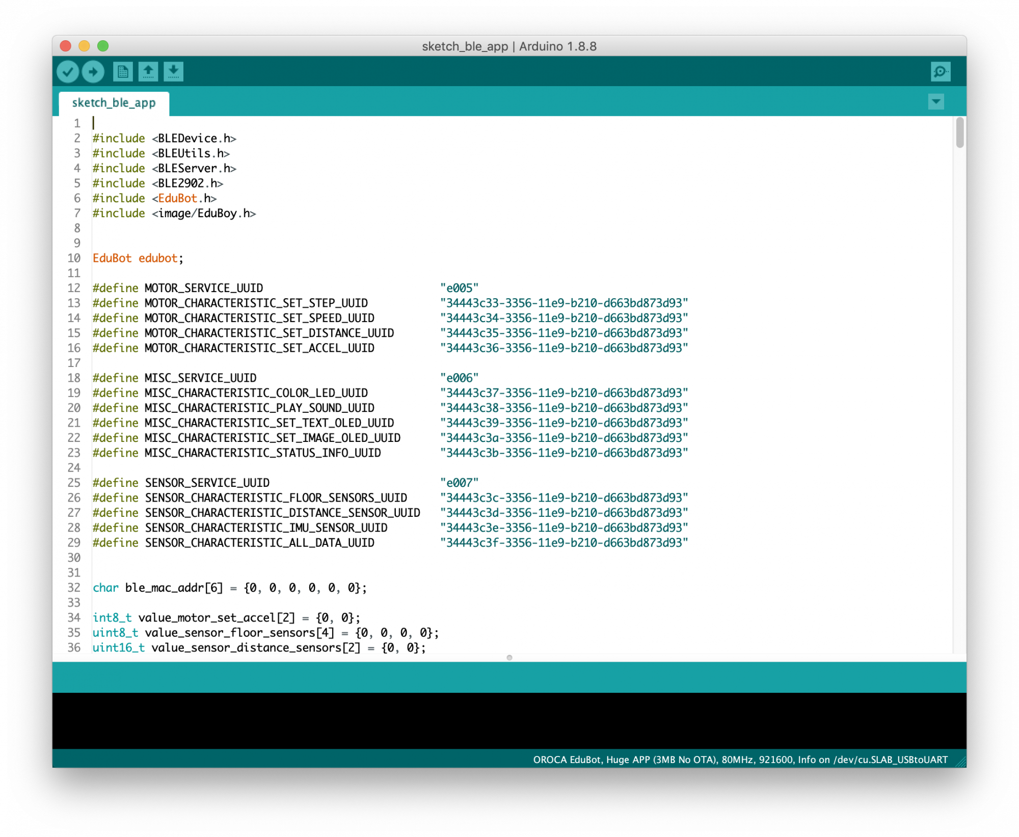
Task: Click the MOTOR_SERVICE_UUID define name
Action: click(x=204, y=289)
